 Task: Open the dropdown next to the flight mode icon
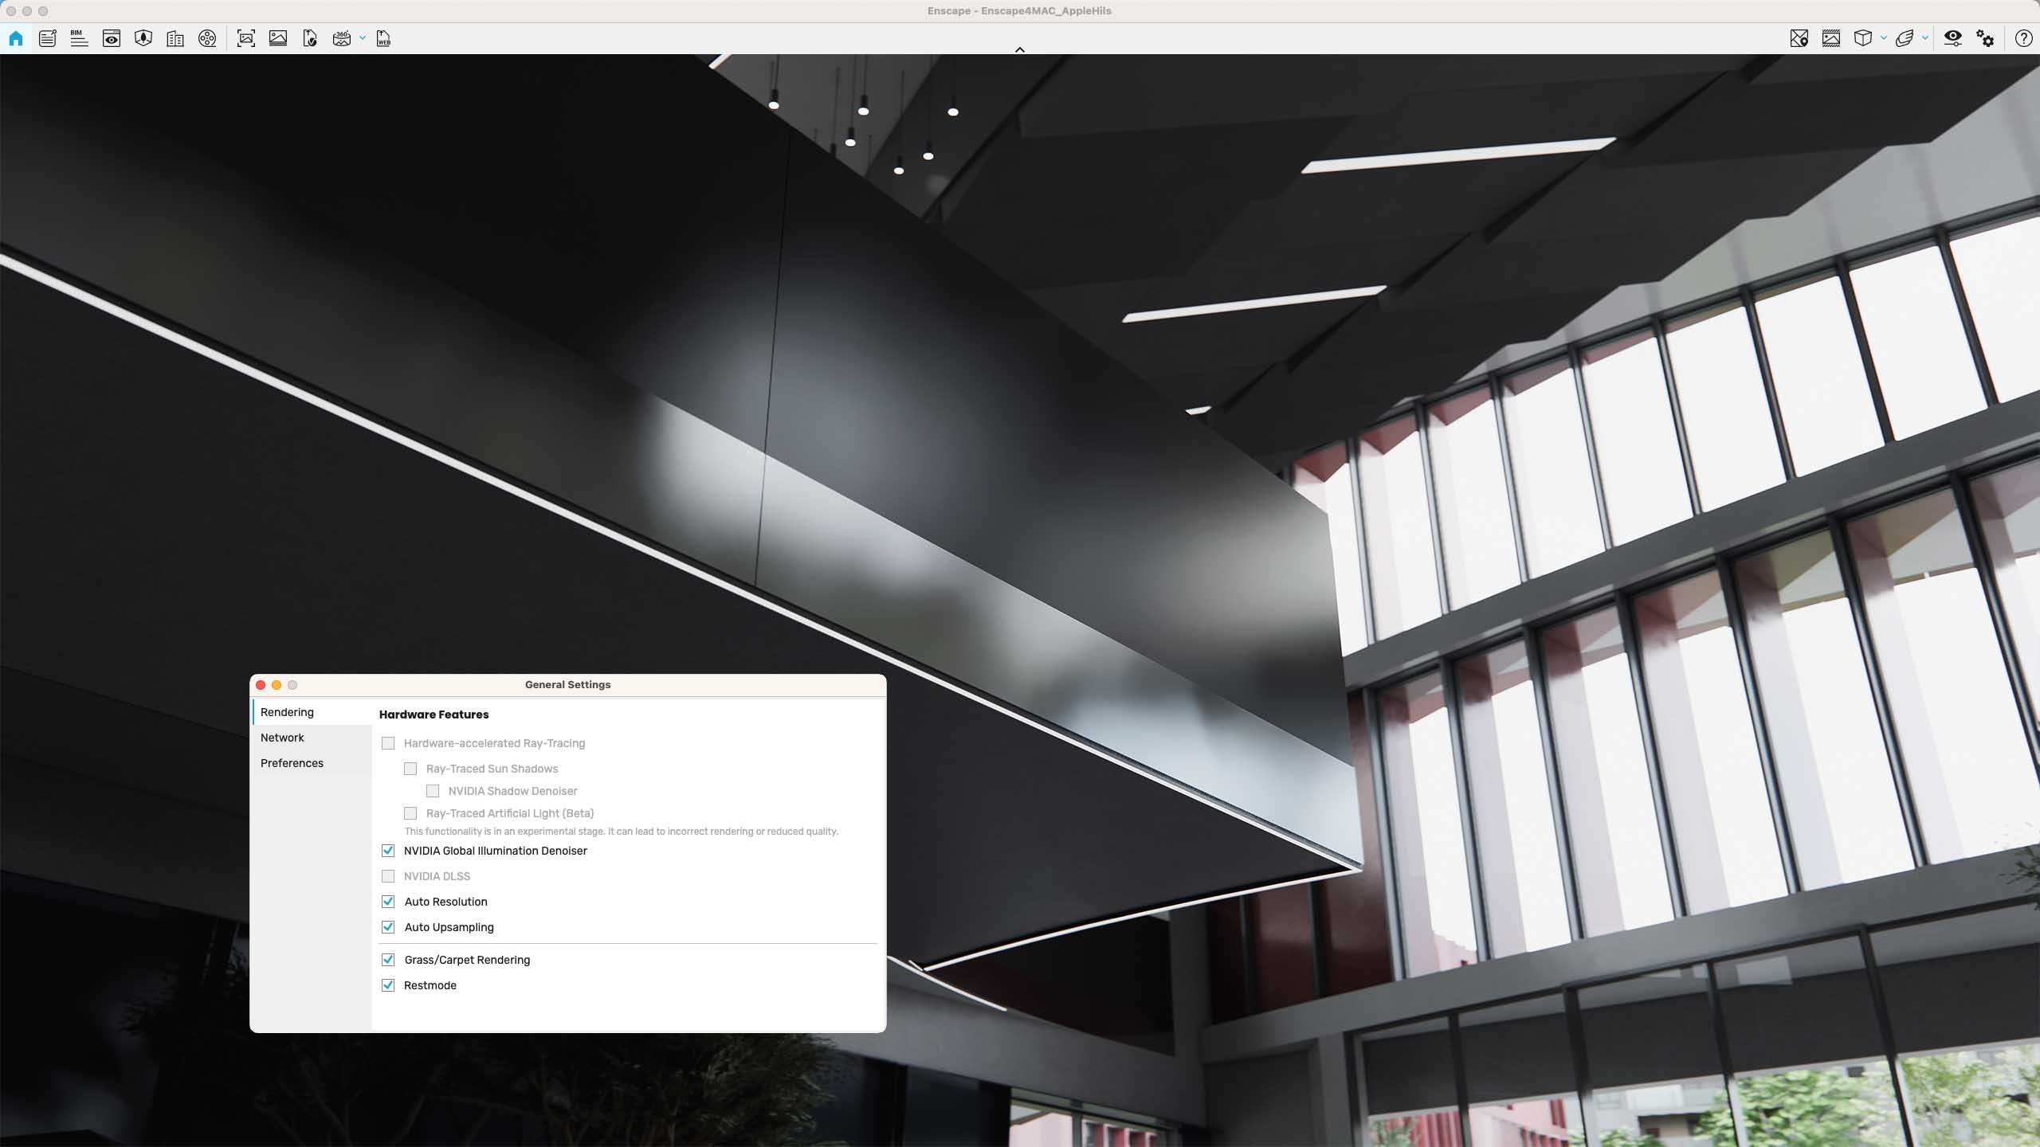[x=1924, y=38]
